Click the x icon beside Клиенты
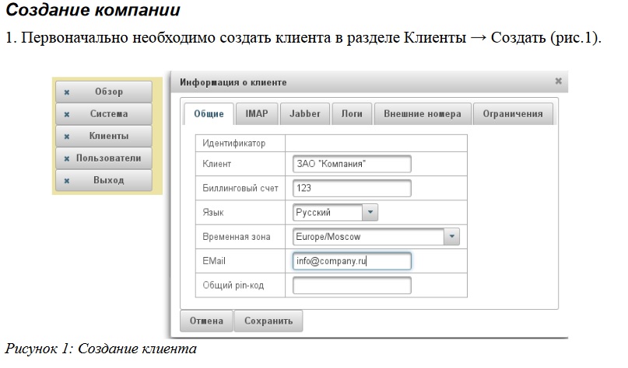Screen dimensions: 628x368 67,137
